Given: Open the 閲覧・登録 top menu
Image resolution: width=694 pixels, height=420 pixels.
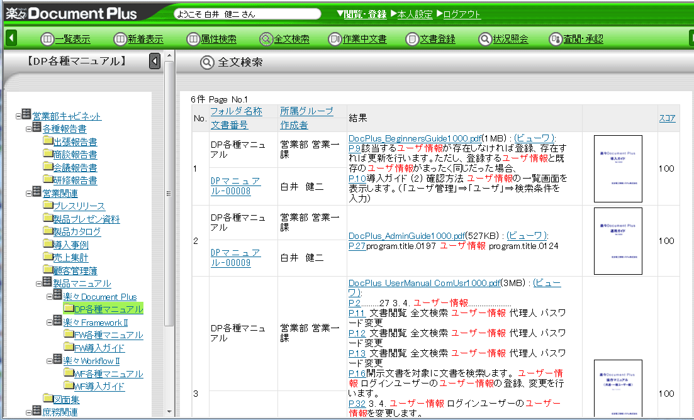Looking at the screenshot, I should (365, 14).
